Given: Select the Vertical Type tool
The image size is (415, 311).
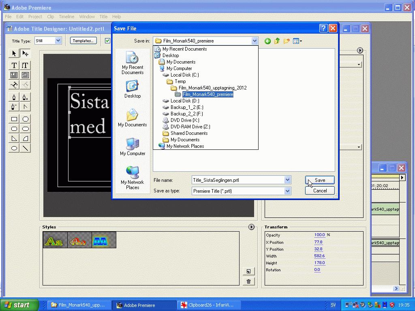Looking at the screenshot, I should point(26,65).
